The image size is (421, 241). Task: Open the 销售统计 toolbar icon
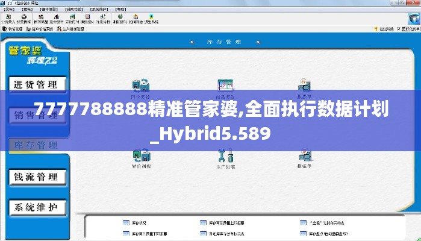click(87, 19)
